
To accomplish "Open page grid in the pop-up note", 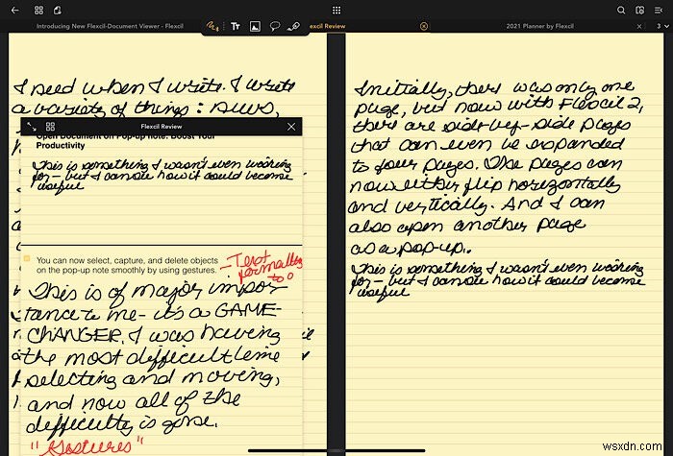I will point(50,127).
